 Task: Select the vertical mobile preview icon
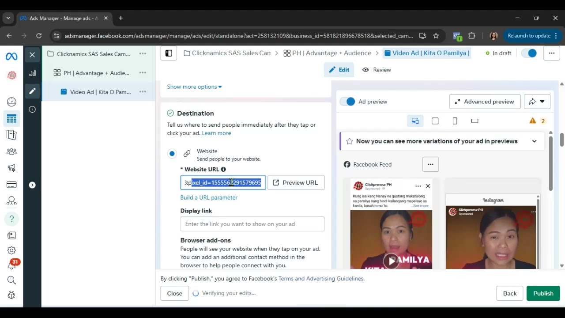point(455,121)
